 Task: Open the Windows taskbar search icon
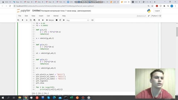(x=8, y=97)
